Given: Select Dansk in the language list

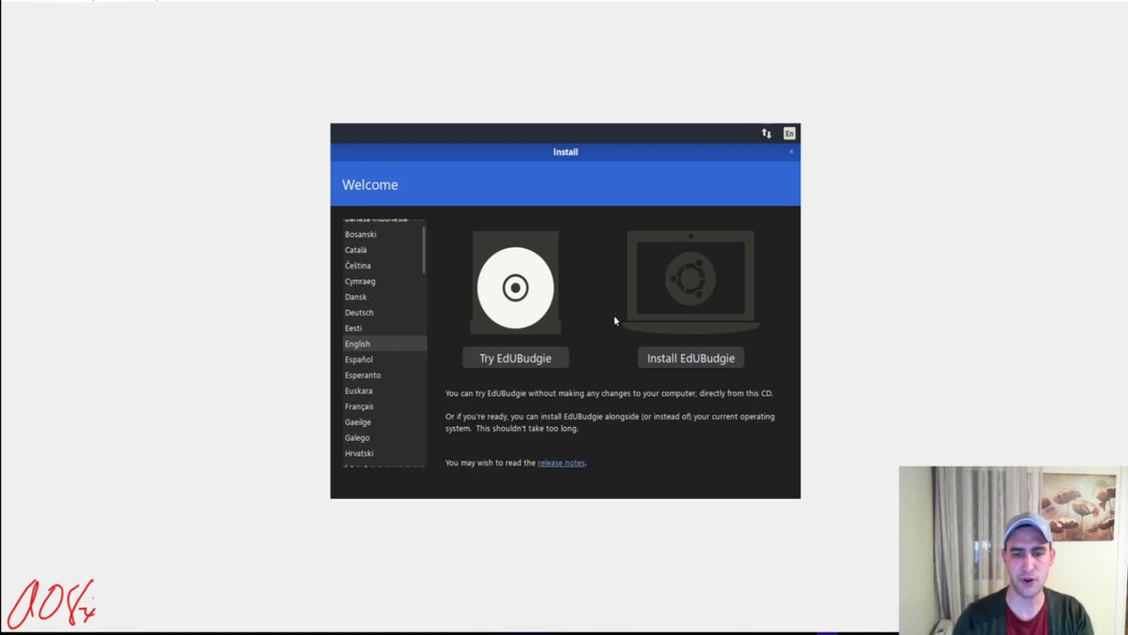Looking at the screenshot, I should [383, 297].
